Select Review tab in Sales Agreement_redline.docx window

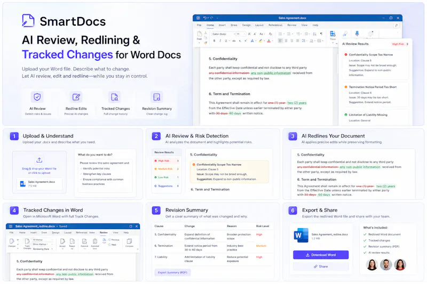104,233
